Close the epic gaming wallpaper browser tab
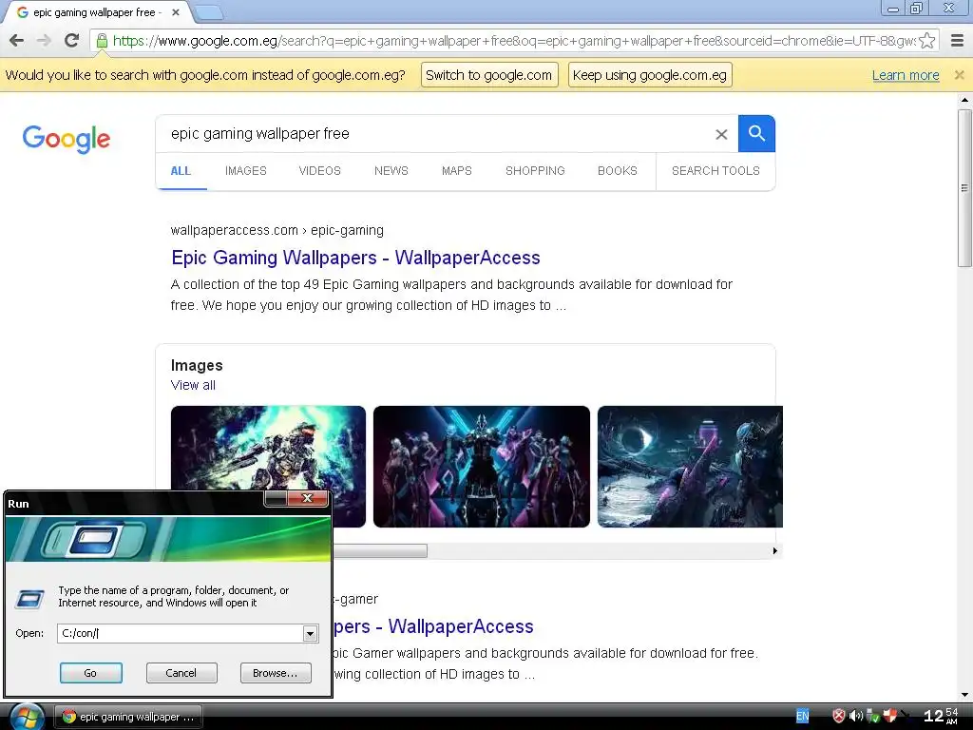The image size is (973, 730). point(176,12)
